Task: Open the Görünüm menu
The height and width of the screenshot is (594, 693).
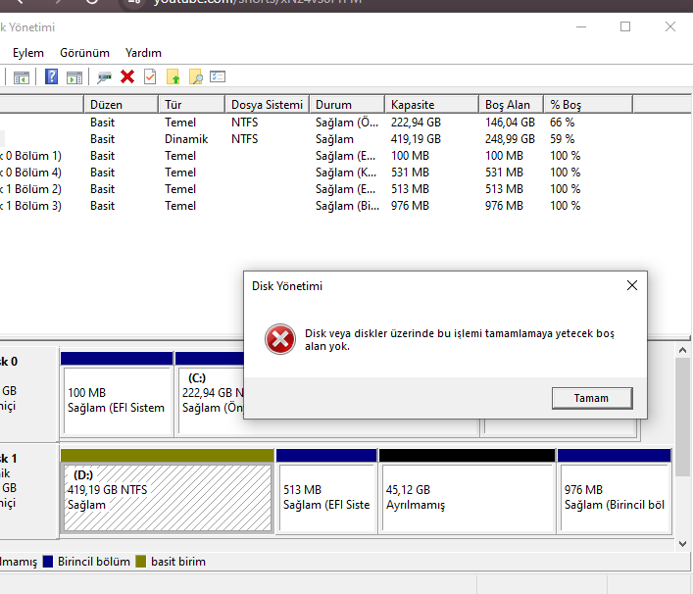Action: click(x=84, y=53)
